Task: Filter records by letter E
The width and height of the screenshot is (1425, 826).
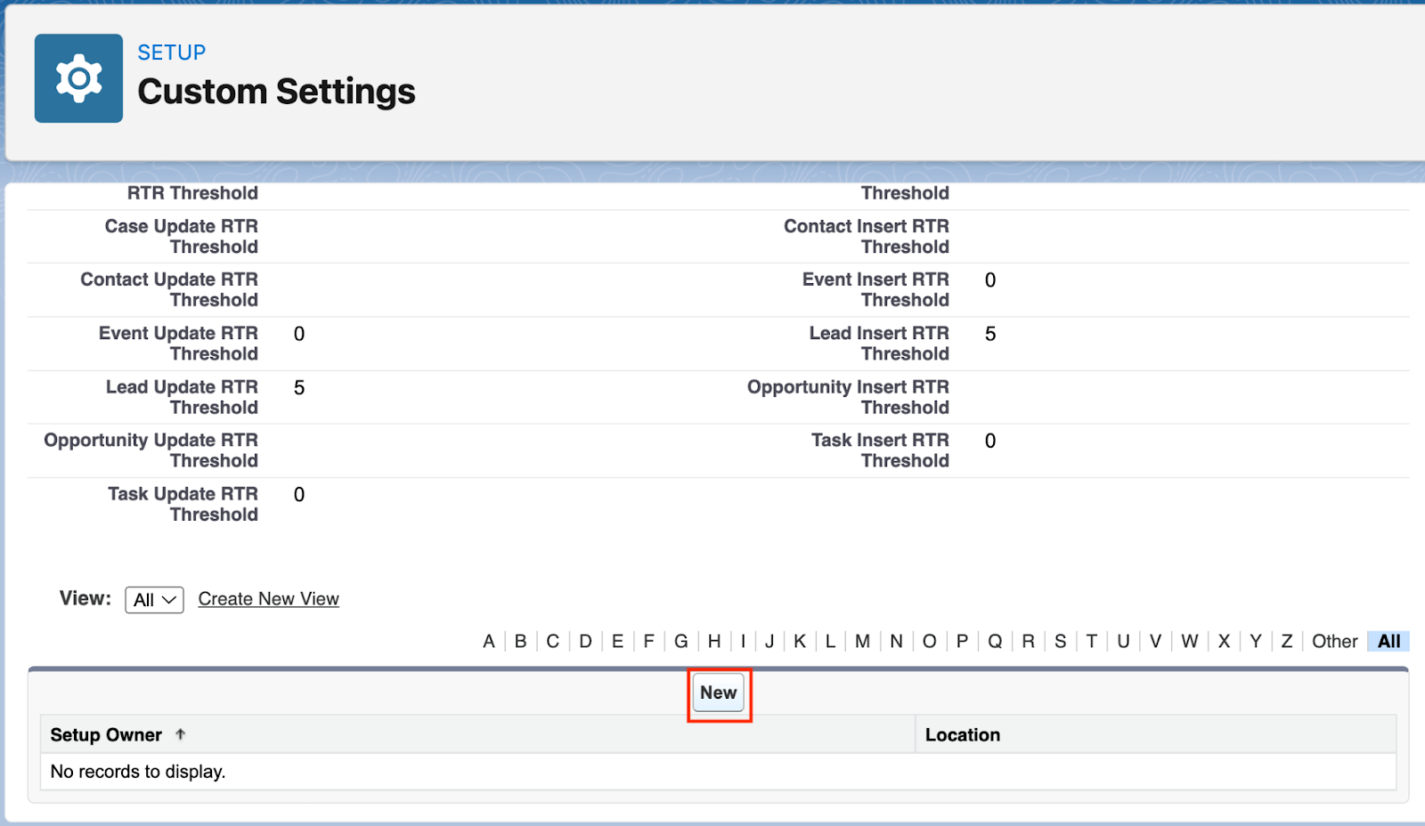Action: pyautogui.click(x=617, y=641)
